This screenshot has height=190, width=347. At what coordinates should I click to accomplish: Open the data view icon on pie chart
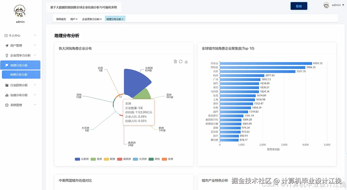coord(175,61)
